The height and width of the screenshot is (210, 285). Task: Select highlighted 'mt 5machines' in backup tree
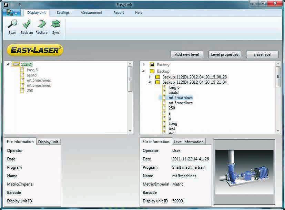click(181, 98)
